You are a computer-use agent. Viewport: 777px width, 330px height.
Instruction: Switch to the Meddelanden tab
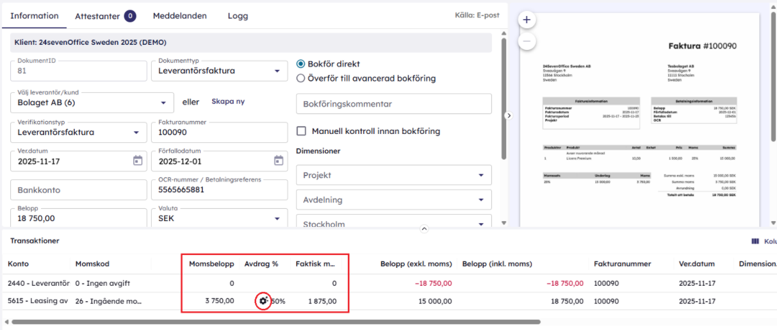pyautogui.click(x=179, y=16)
